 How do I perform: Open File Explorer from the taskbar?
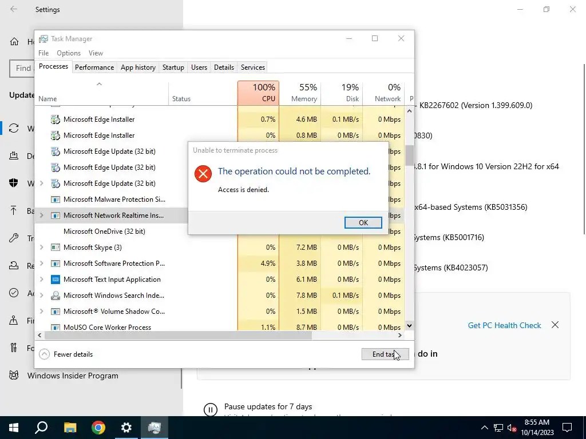pyautogui.click(x=70, y=428)
